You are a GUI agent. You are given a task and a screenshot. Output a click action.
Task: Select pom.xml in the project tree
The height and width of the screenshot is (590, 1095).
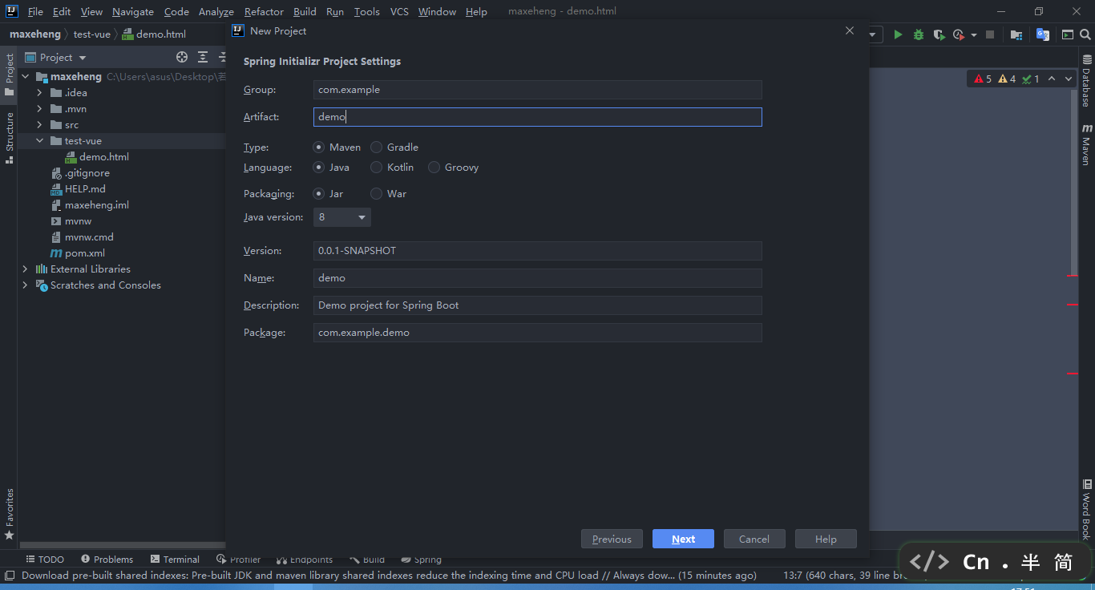[84, 253]
